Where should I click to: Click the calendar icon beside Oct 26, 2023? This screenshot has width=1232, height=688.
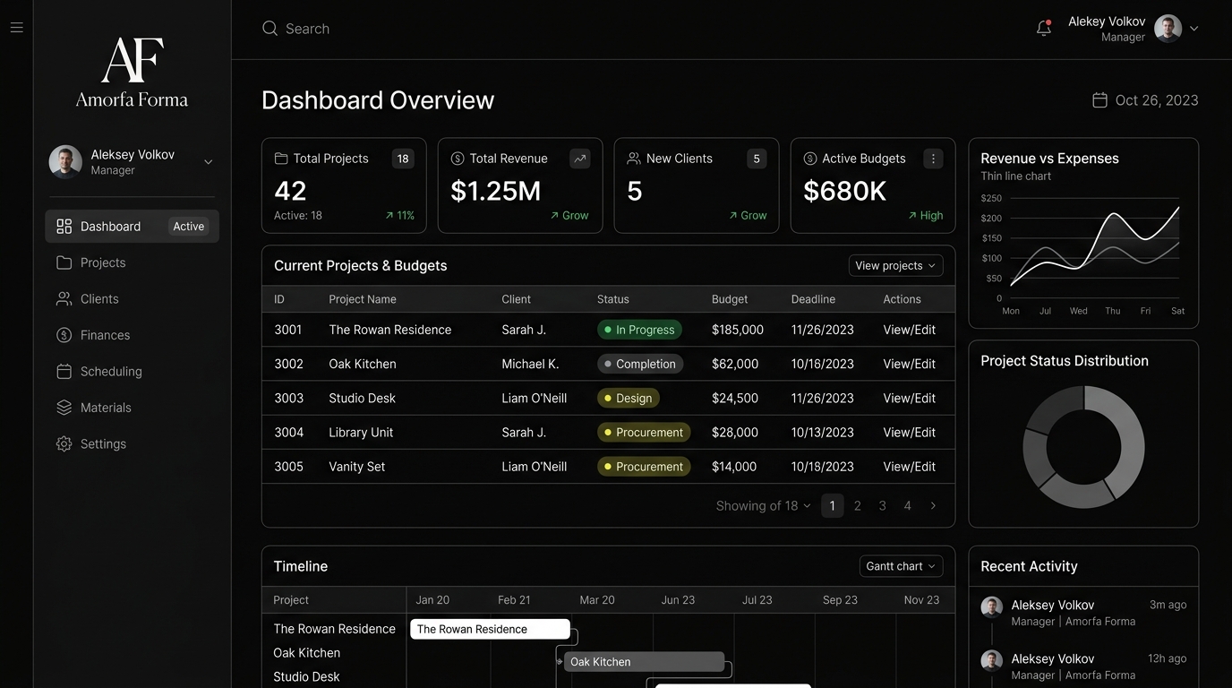point(1099,99)
